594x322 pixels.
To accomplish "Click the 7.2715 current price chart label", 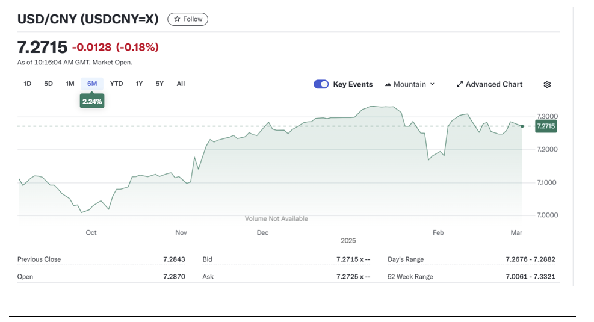I will click(545, 126).
